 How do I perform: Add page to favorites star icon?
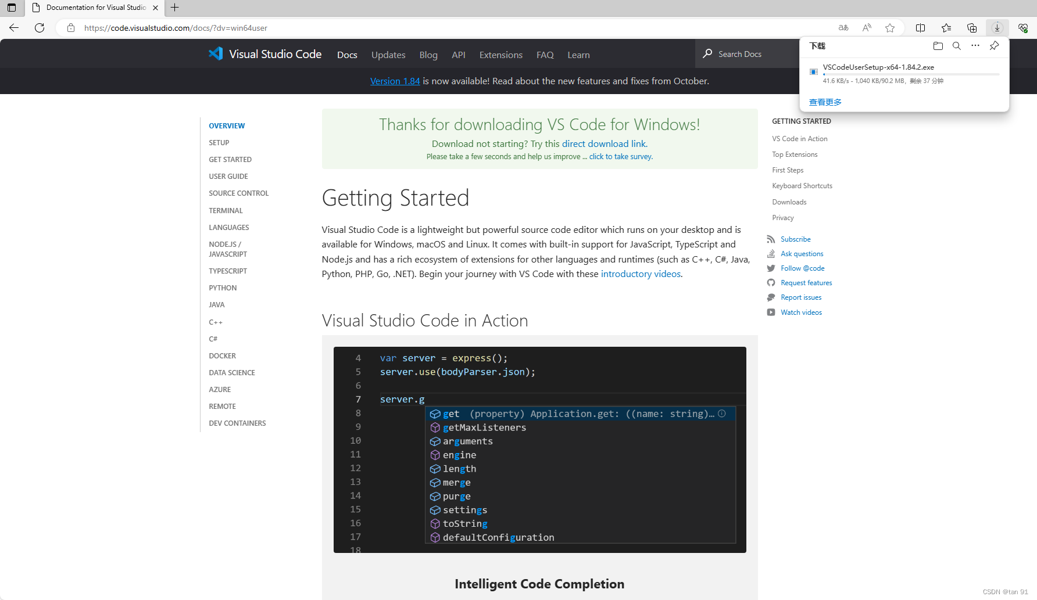click(890, 28)
